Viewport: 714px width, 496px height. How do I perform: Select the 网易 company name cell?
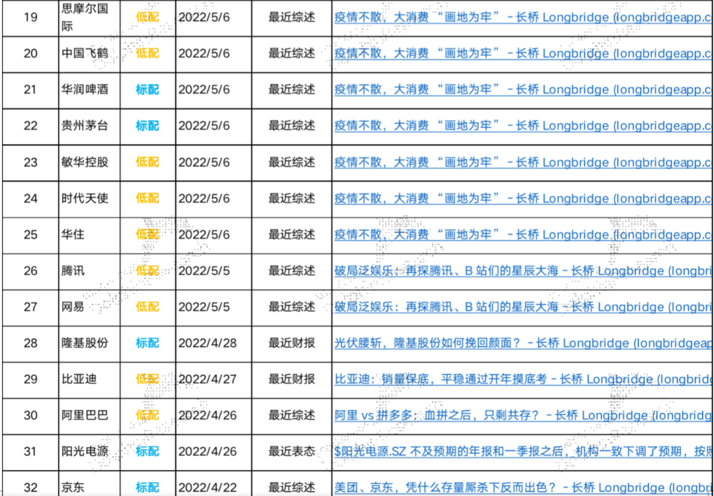coord(89,308)
